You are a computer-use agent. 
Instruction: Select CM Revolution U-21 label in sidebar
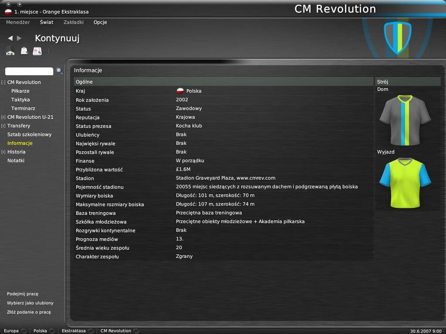point(30,117)
